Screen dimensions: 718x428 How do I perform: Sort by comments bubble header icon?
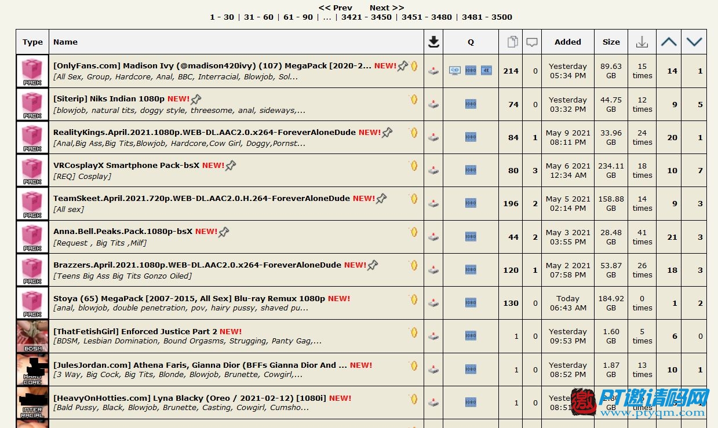tap(532, 42)
